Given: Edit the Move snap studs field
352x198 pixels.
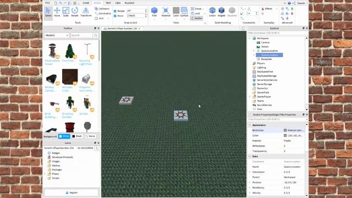Looking at the screenshot, I should 136,16.
